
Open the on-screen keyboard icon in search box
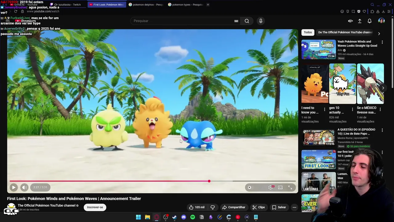[x=236, y=21]
